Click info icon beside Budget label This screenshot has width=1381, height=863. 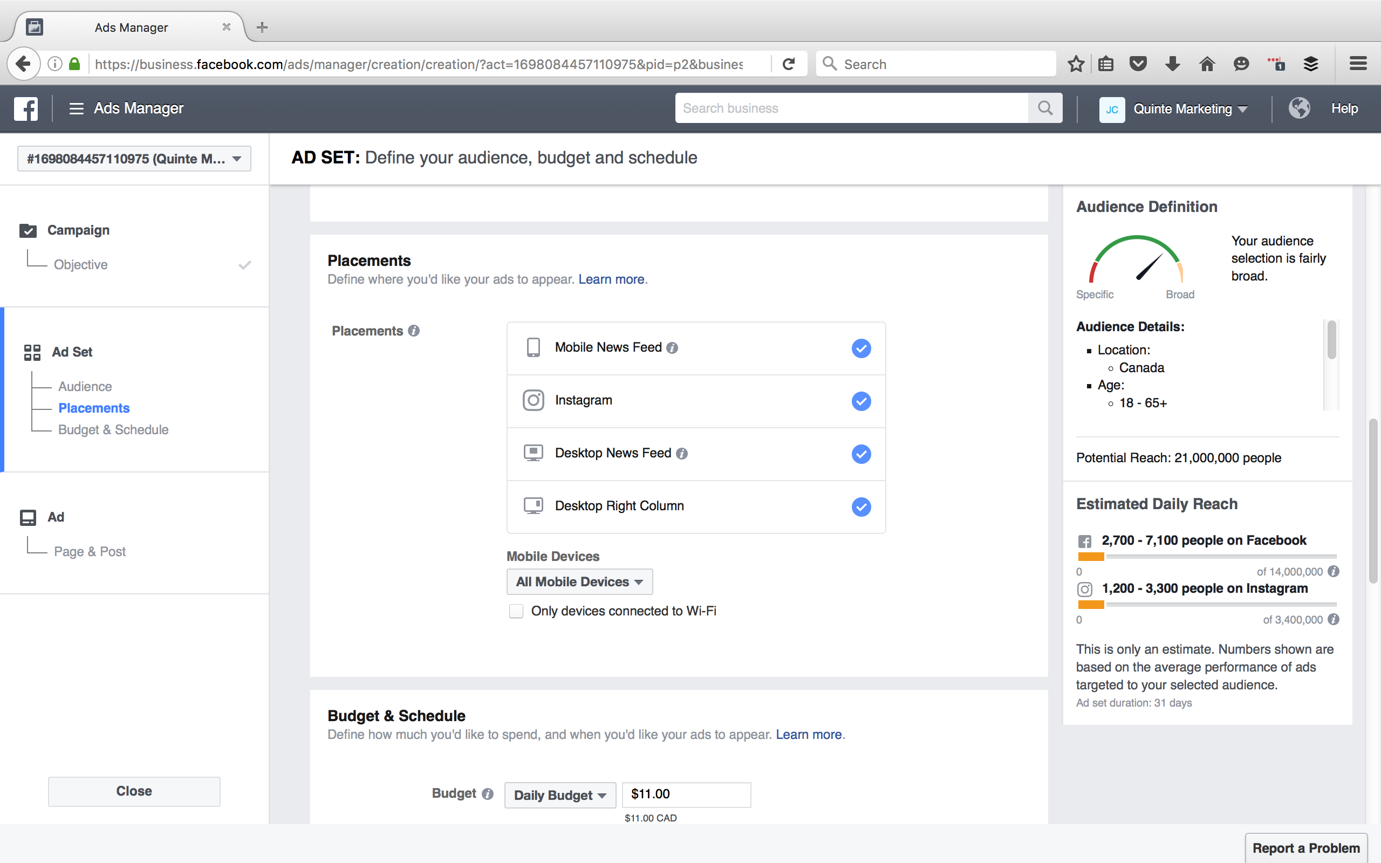[487, 794]
